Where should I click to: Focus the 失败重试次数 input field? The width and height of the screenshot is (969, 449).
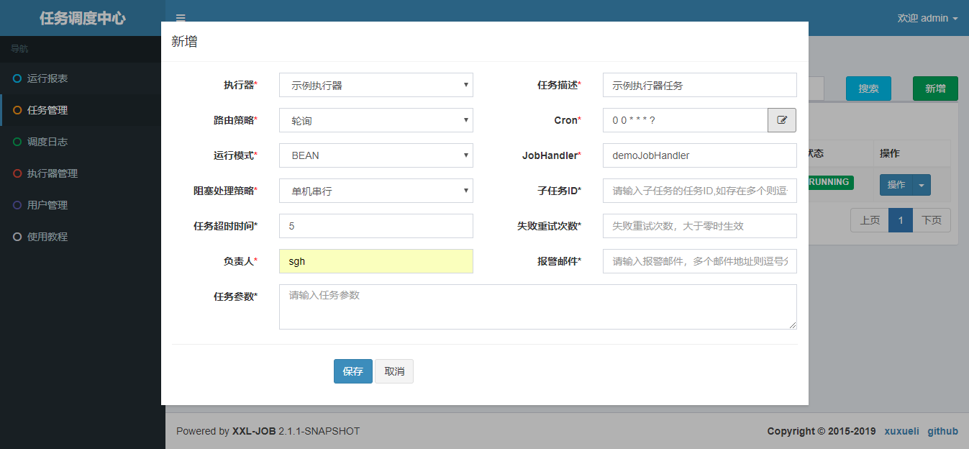click(700, 226)
